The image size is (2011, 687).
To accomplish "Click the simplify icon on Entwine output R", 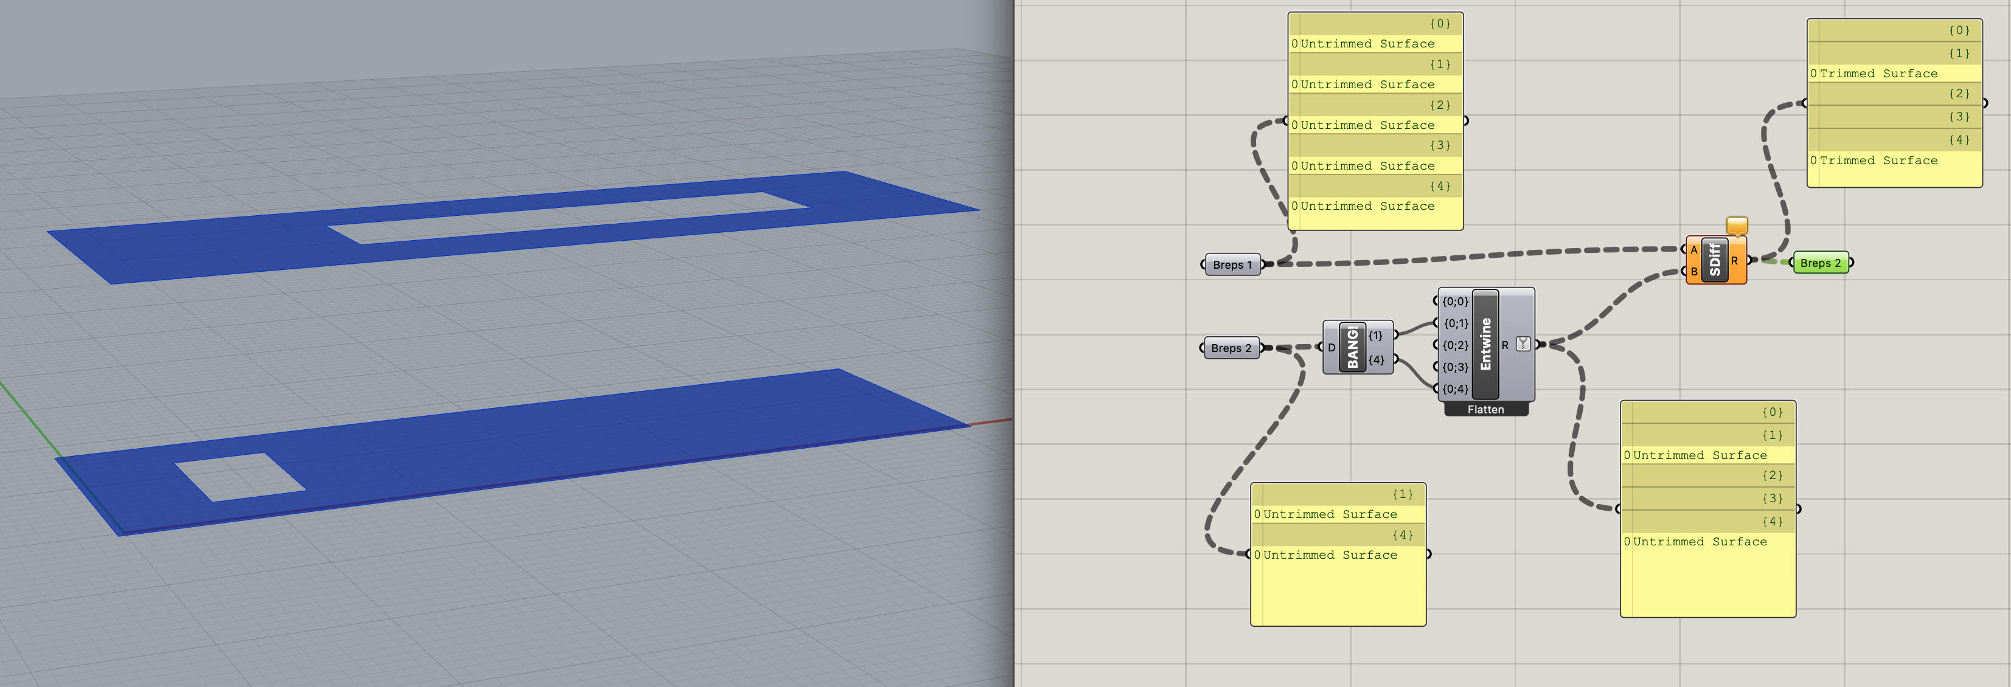I will click(1523, 343).
